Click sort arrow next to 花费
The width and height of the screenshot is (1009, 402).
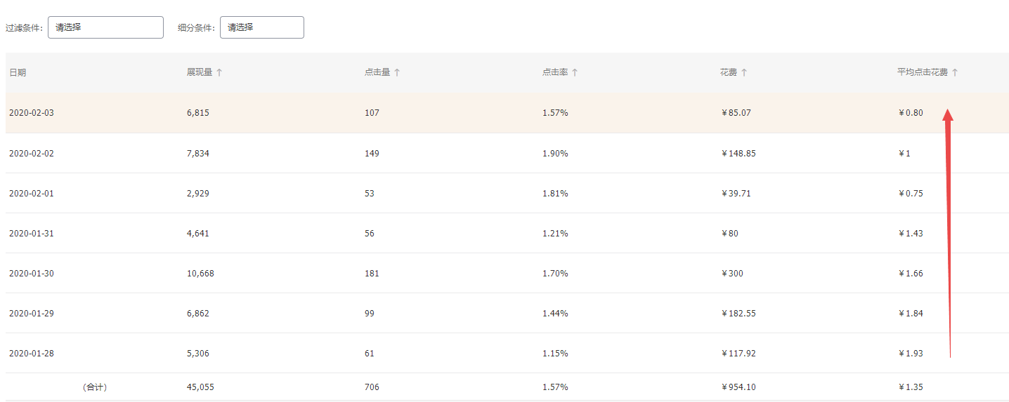[x=744, y=72]
